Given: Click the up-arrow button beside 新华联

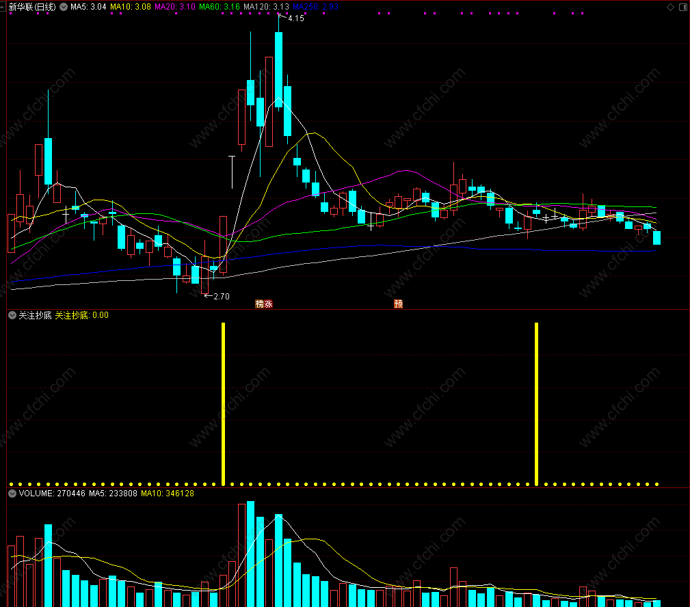Looking at the screenshot, I should (x=3, y=7).
